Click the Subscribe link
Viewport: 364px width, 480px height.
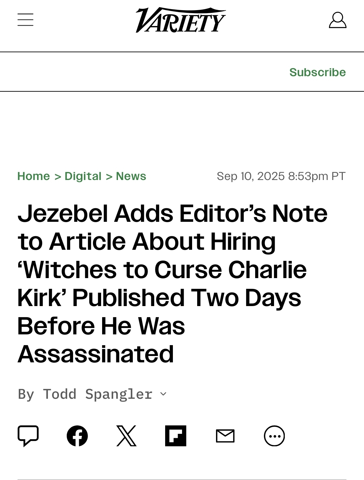tap(317, 72)
